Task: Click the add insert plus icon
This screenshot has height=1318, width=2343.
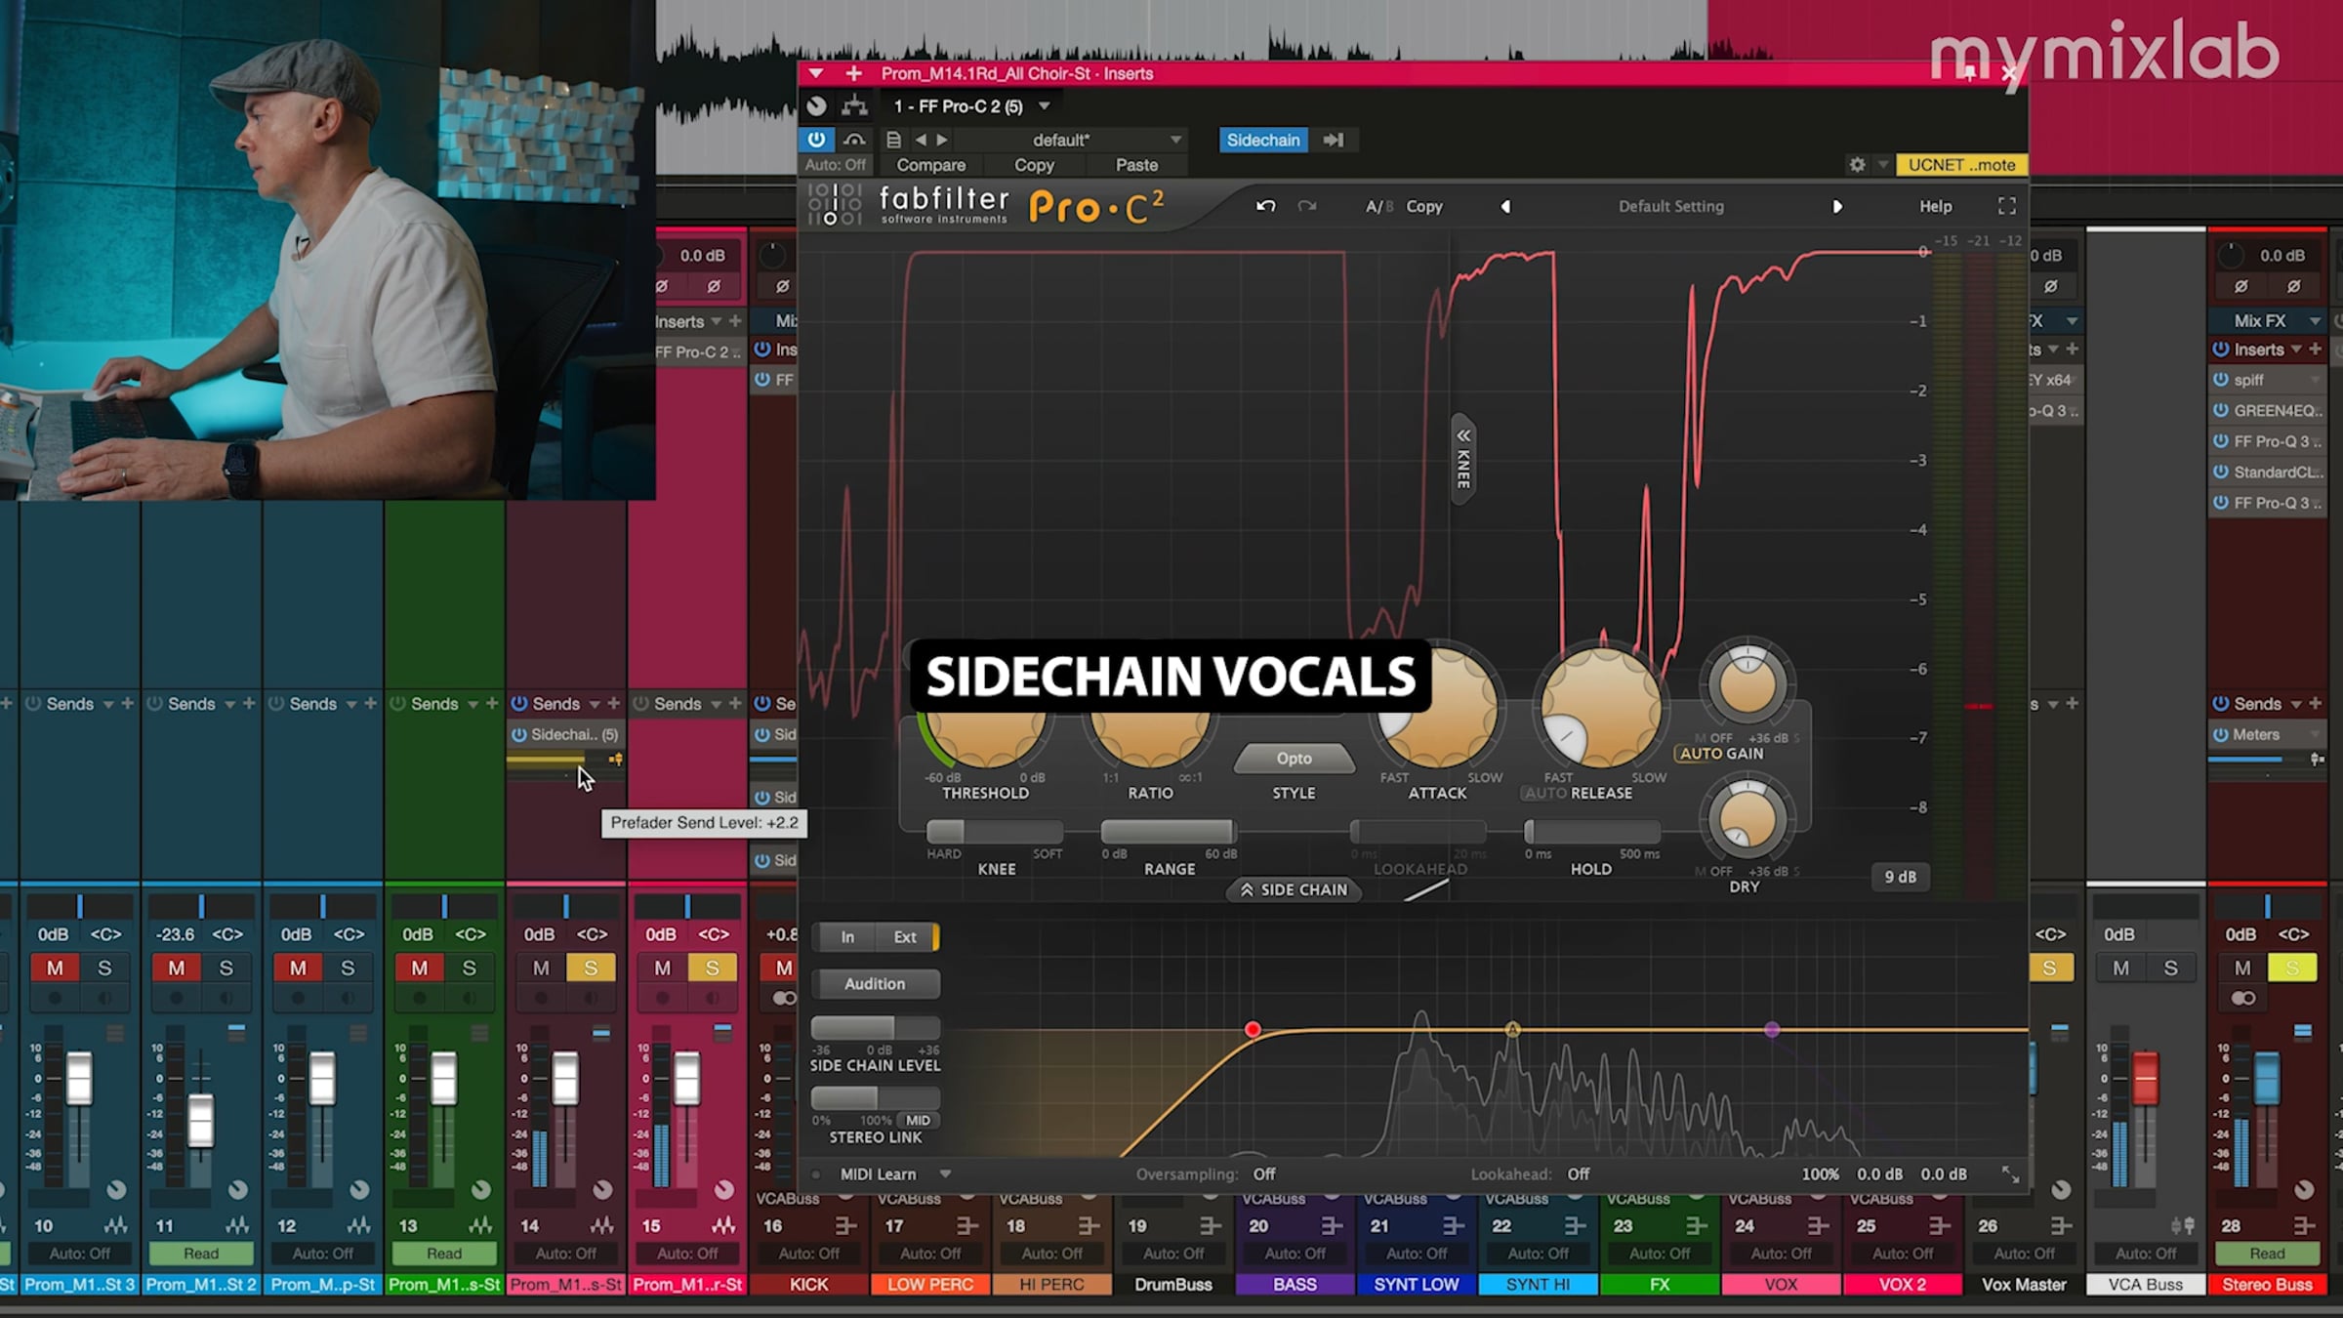Action: coord(854,73)
